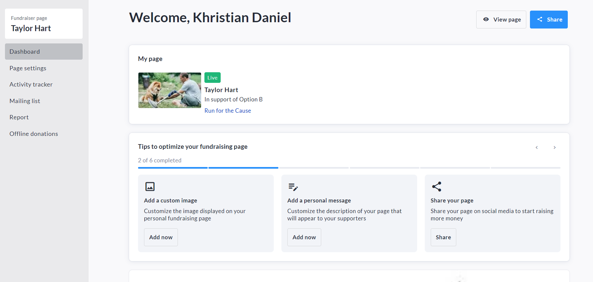Open the Taylor Hart fundraiser page selector
The height and width of the screenshot is (282, 593).
point(44,24)
